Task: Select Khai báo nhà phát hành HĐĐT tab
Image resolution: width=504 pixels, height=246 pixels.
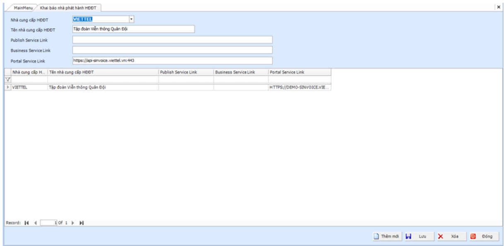Action: pos(68,8)
